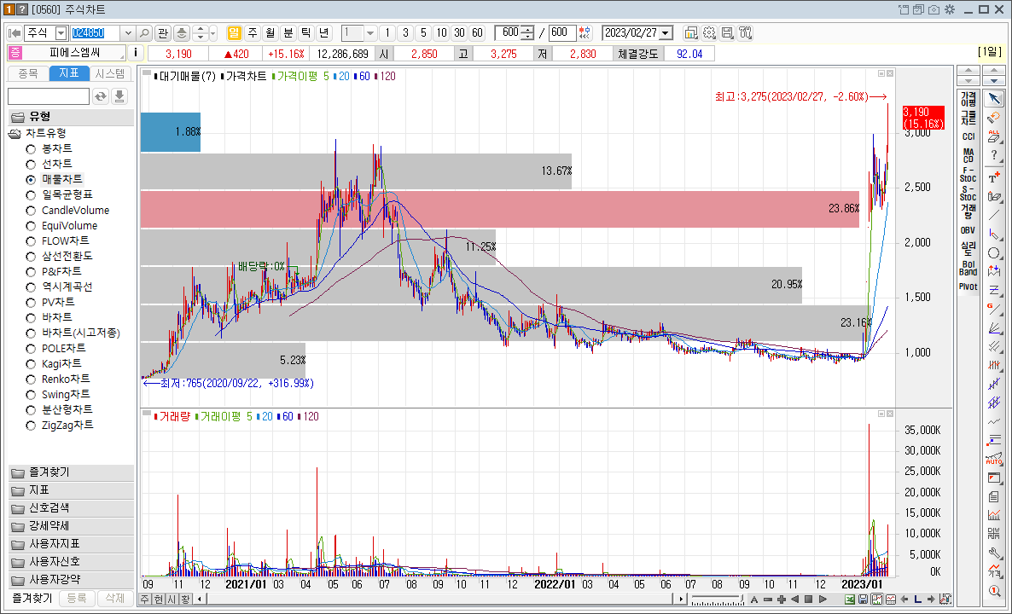The image size is (1012, 614).
Task: Click the Fibonacci fan lines tool
Action: point(994,327)
